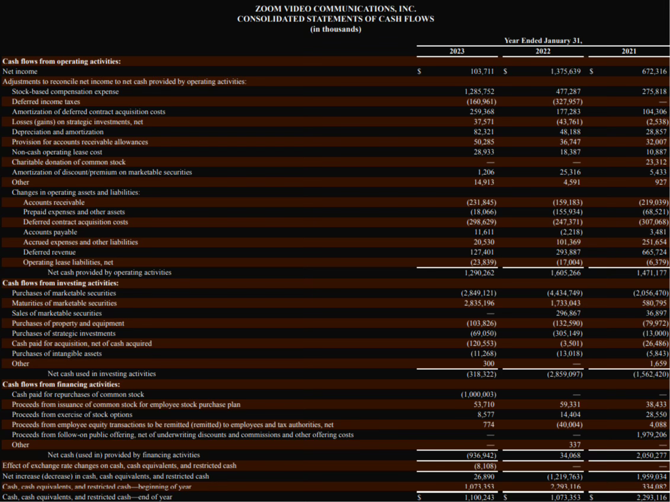This screenshot has width=670, height=502.
Task: Select the 'Deferred revenue' row label
Action: (50, 252)
